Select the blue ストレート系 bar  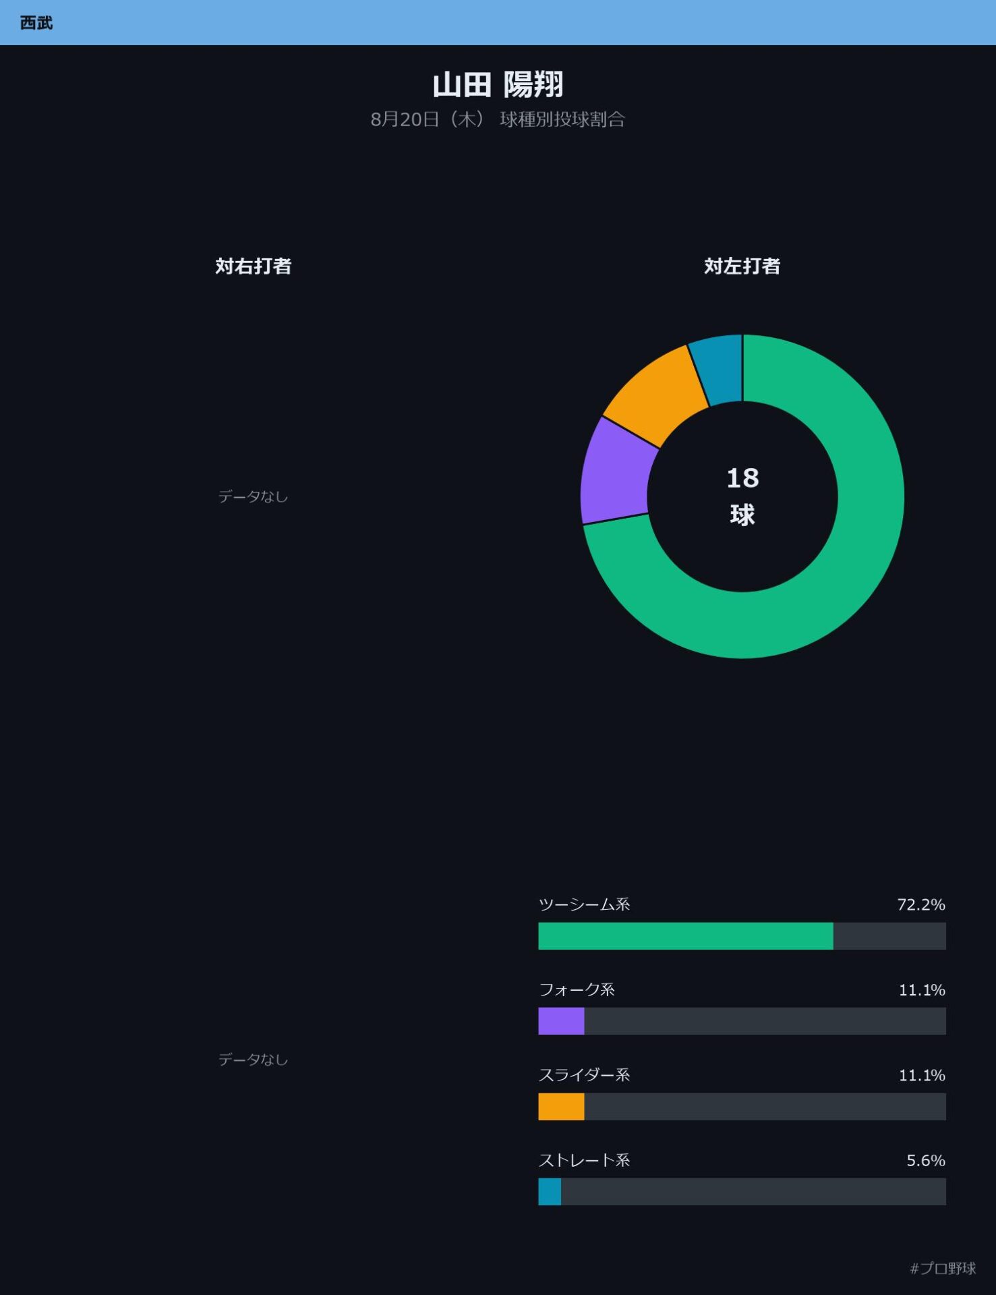[x=550, y=1192]
